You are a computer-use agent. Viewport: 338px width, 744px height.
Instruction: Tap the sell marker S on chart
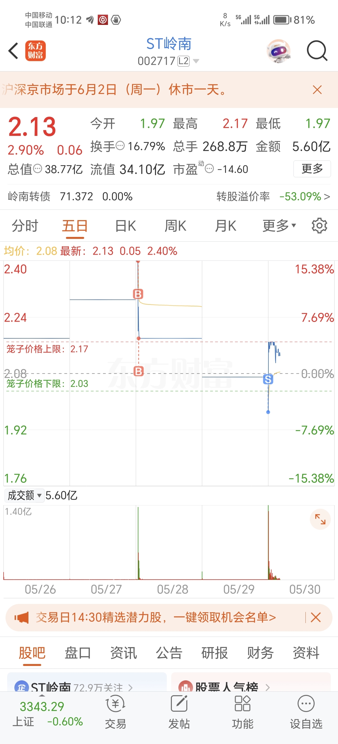268,379
